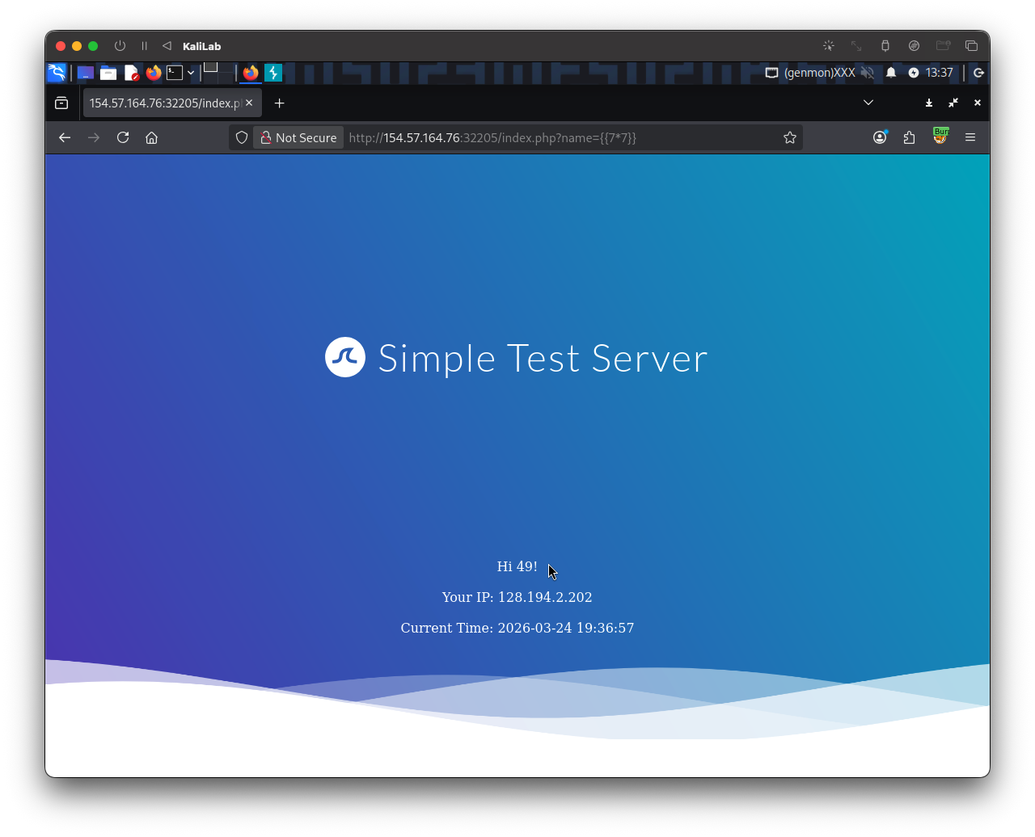Click the tracking protection shield icon

(241, 137)
